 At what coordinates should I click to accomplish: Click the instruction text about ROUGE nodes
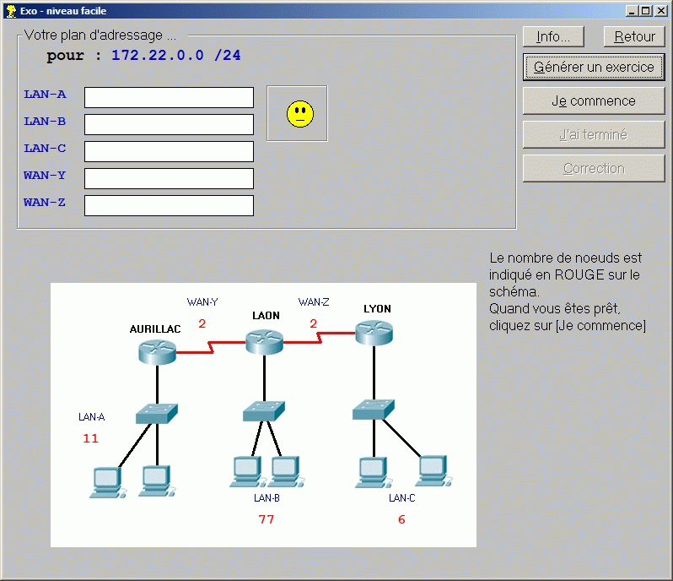567,292
